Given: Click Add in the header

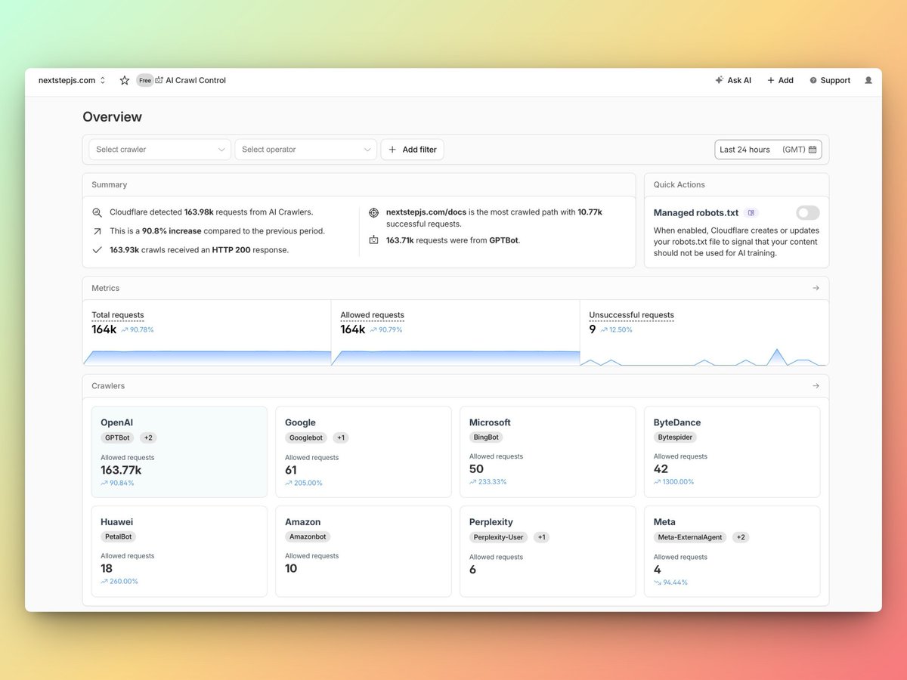Looking at the screenshot, I should (780, 80).
